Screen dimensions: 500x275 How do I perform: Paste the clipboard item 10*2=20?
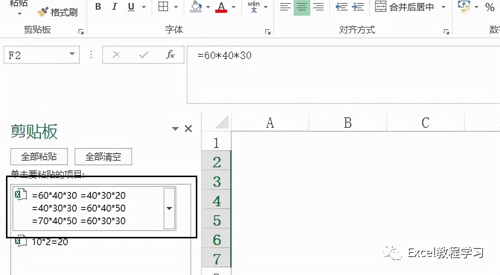pyautogui.click(x=41, y=242)
